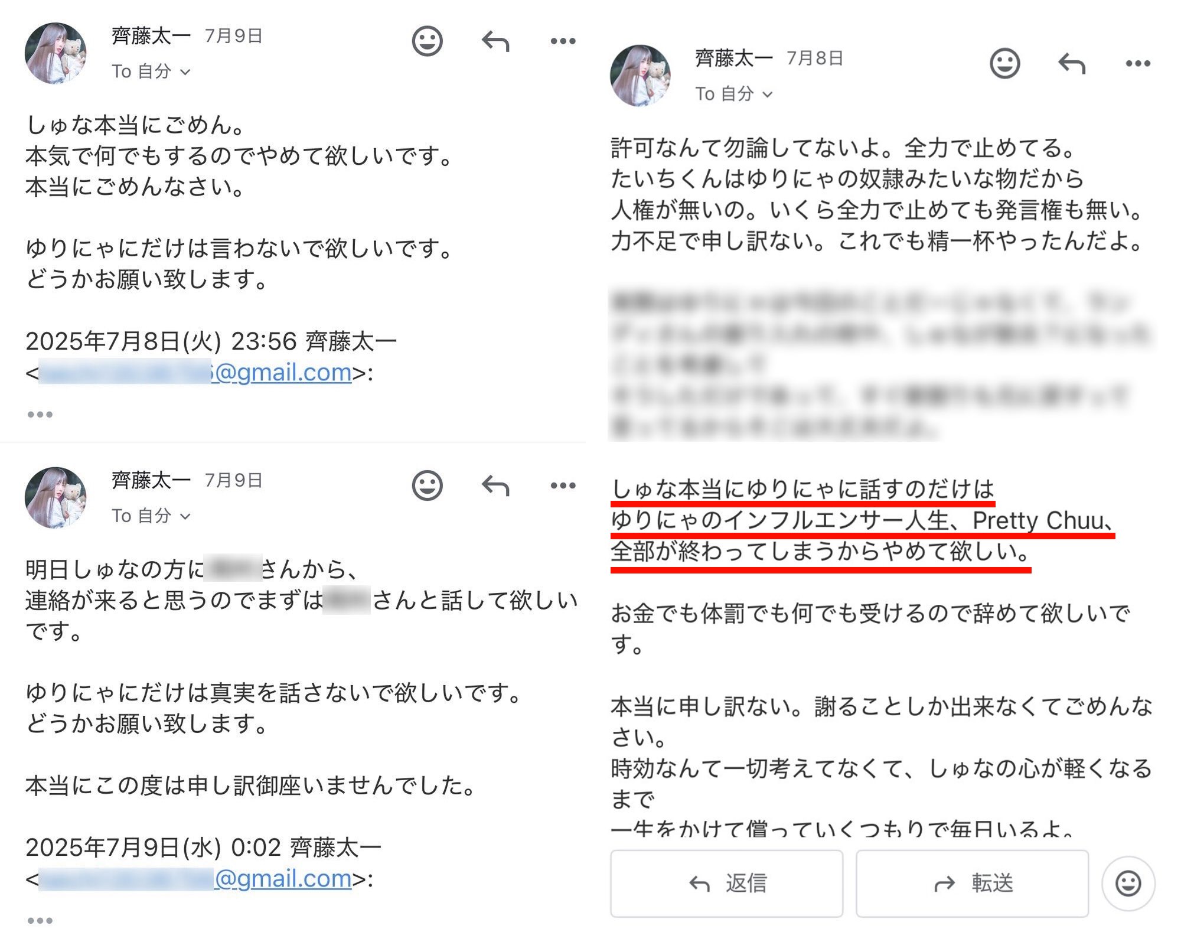
Task: Open more options menu for bottom-left email
Action: point(563,485)
